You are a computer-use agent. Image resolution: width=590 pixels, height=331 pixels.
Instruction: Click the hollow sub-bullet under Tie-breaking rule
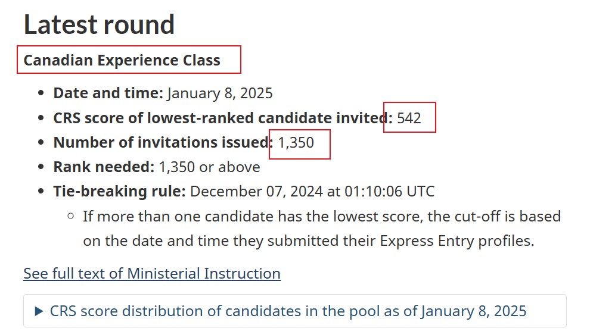tap(71, 216)
